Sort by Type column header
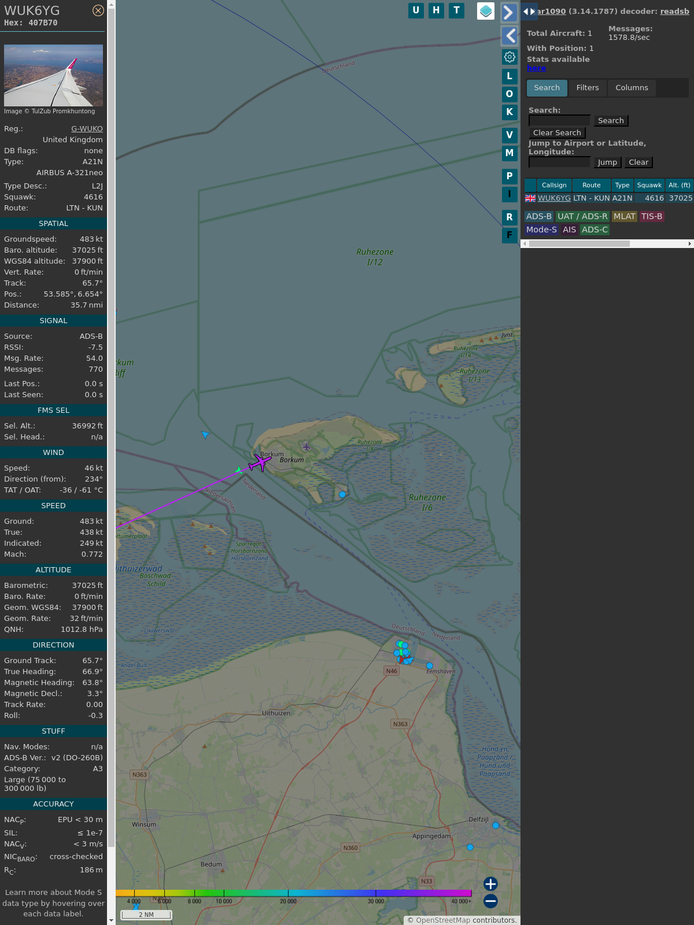Screen dimensions: 694x925 622,185
